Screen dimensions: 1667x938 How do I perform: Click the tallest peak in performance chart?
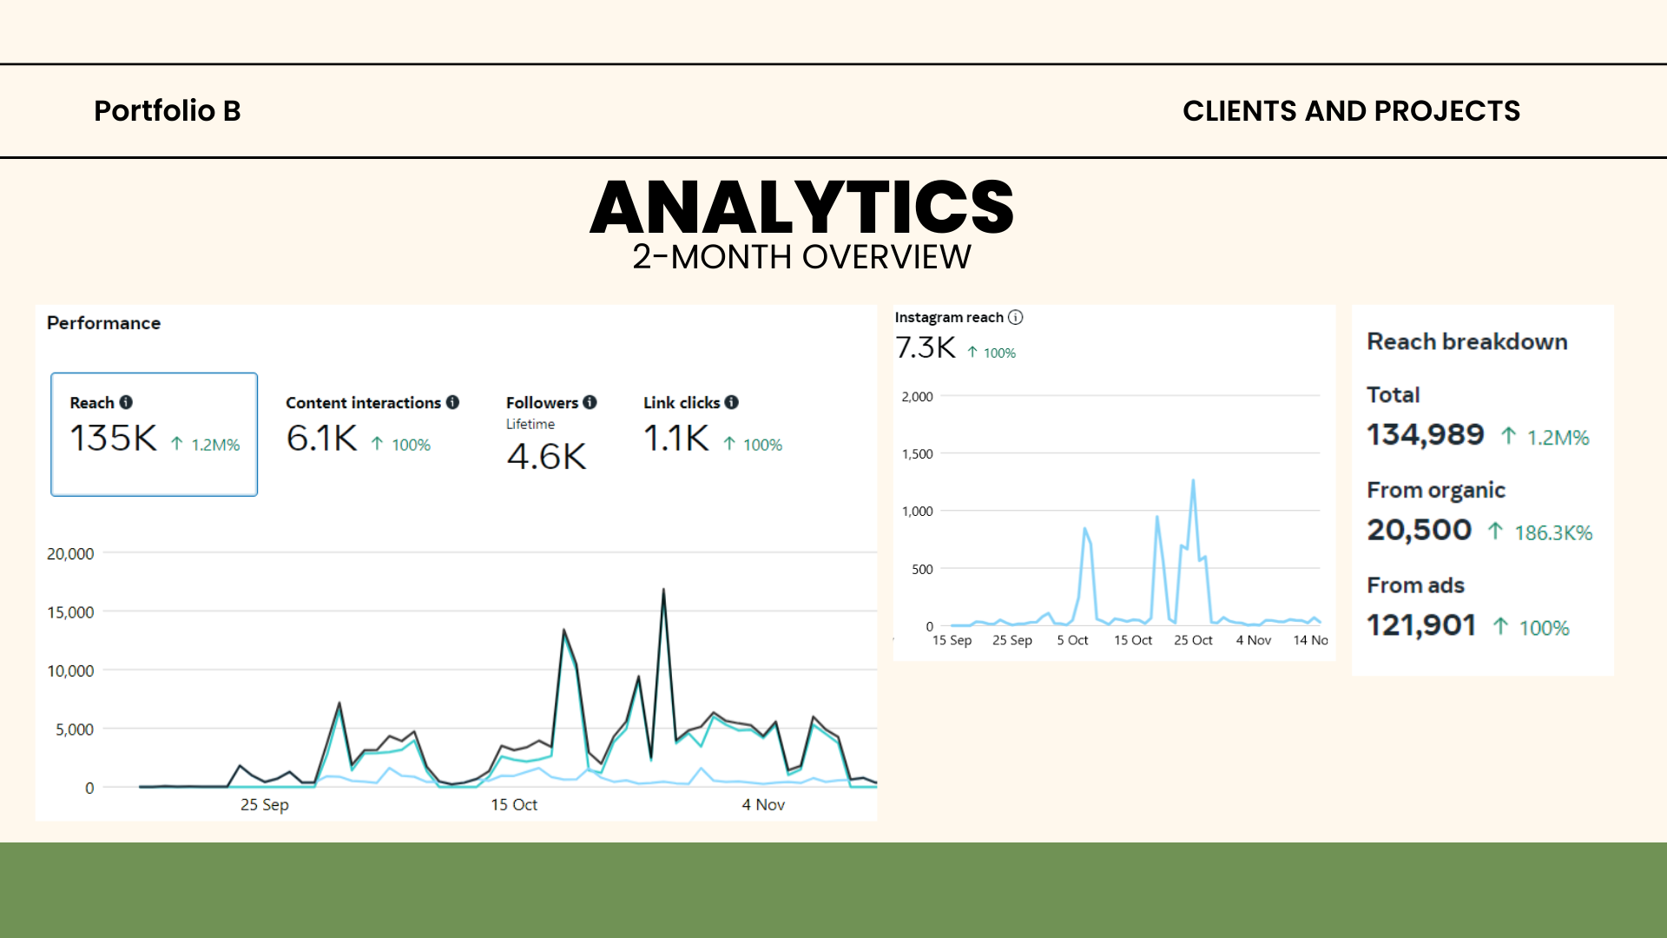coord(663,591)
